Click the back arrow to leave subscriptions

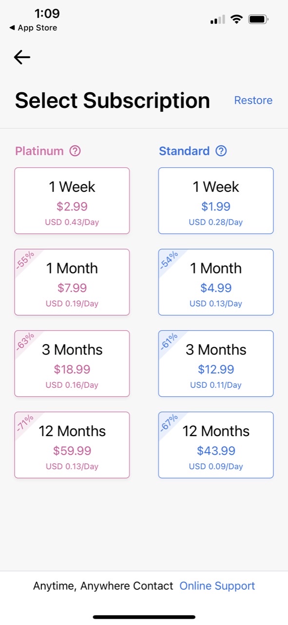(x=21, y=57)
